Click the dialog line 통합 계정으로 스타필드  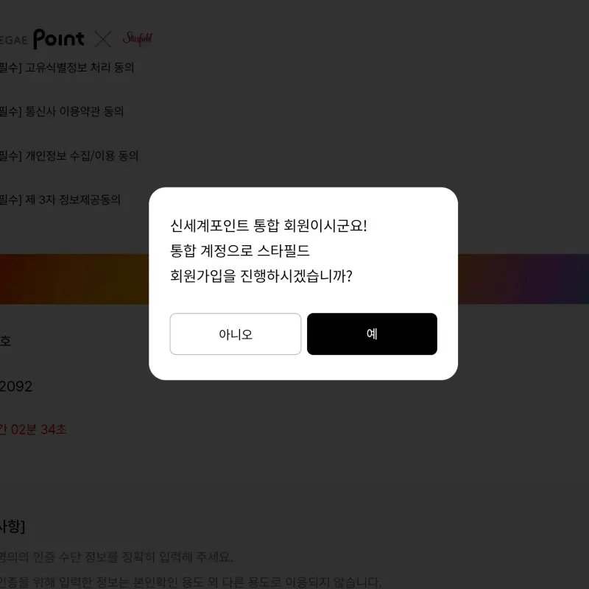pyautogui.click(x=240, y=251)
